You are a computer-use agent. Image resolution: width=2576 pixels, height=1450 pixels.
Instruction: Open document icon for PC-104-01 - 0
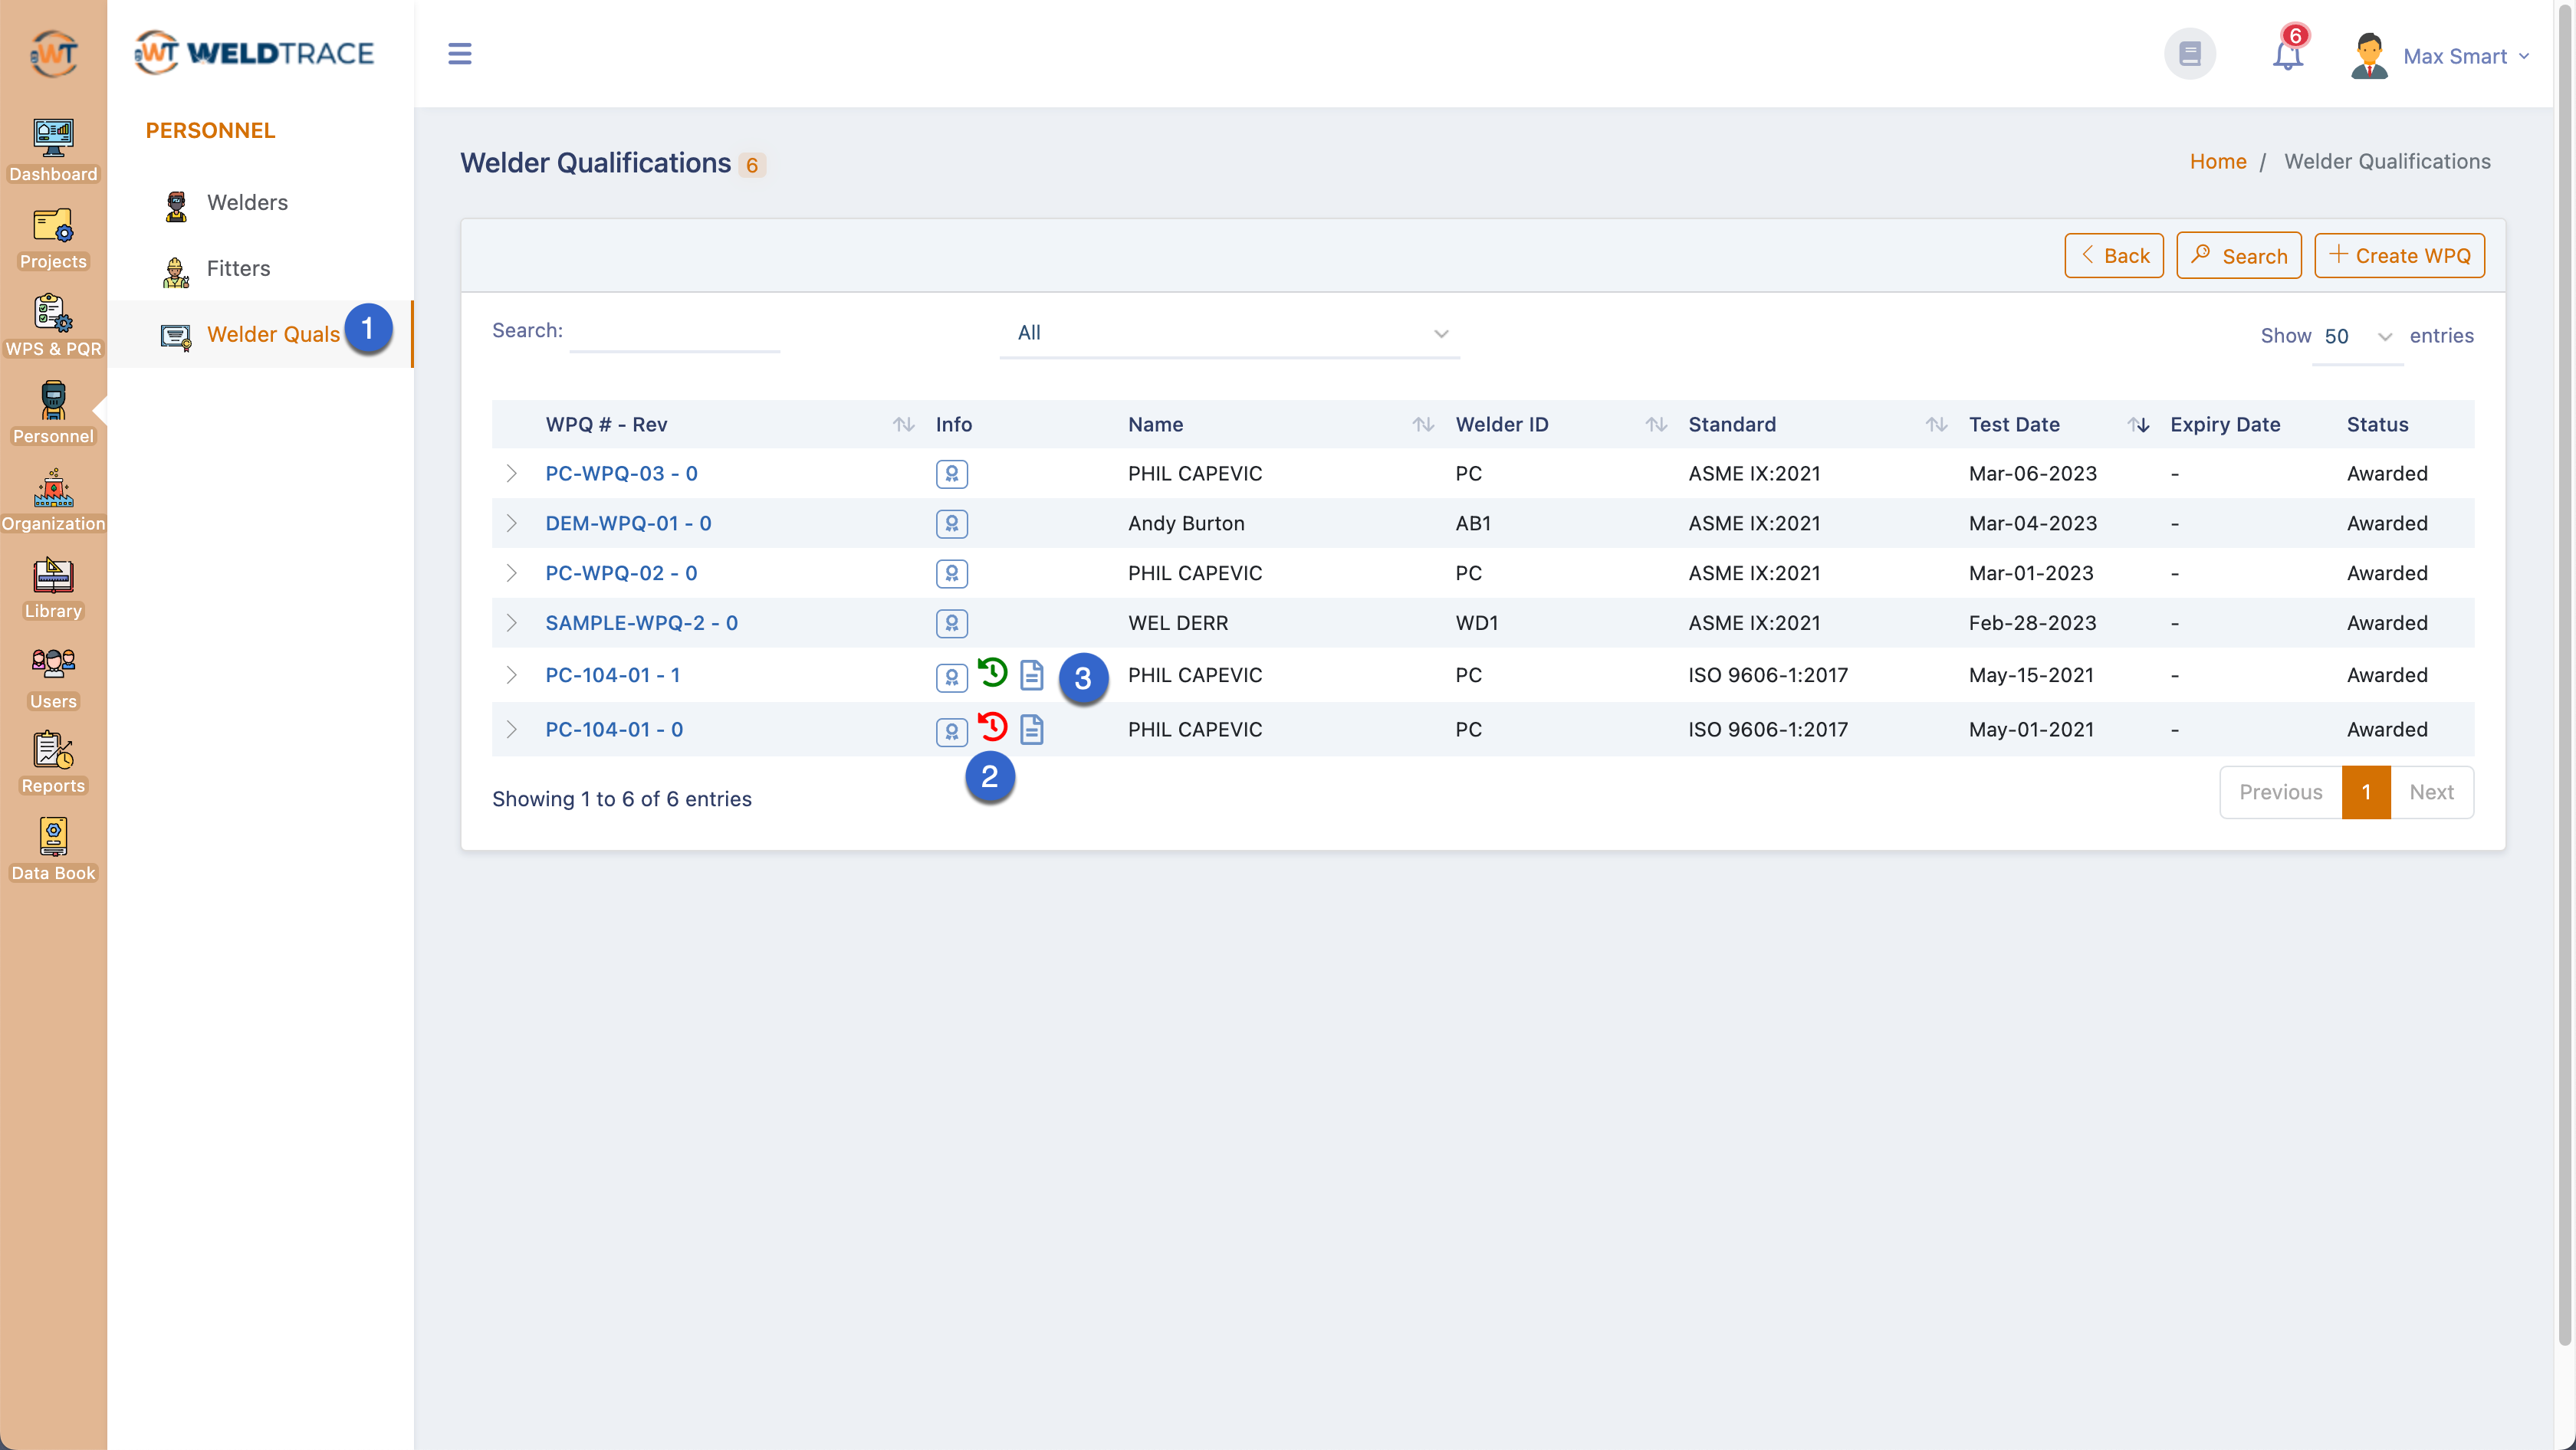[1031, 730]
